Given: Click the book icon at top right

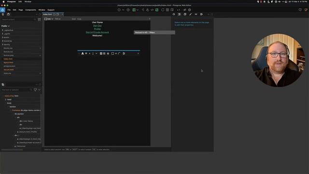Looking at the screenshot, I should [x=300, y=10].
